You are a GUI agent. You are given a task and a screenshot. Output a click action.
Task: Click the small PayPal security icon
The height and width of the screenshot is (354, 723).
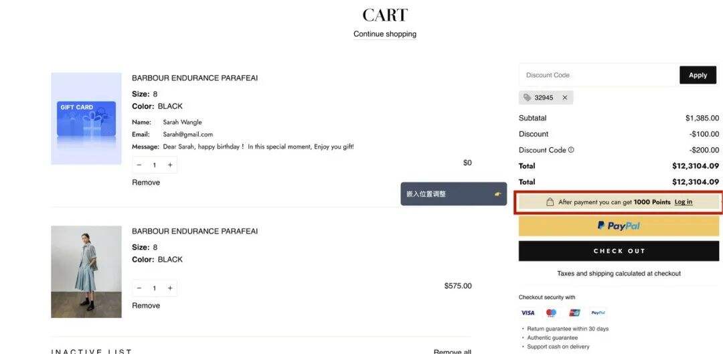pyautogui.click(x=598, y=313)
